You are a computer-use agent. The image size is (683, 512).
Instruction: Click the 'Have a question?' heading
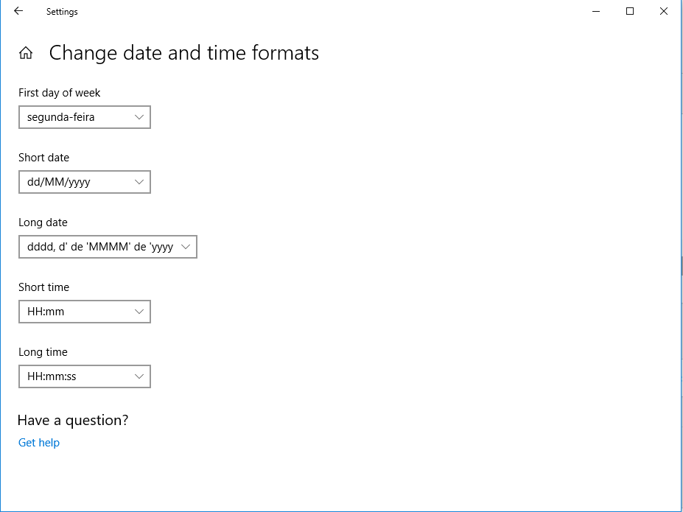(x=73, y=421)
